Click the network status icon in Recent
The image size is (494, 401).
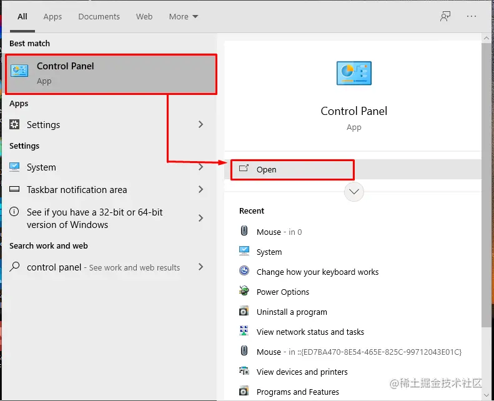tap(244, 331)
